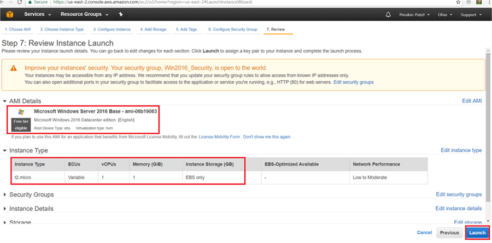Click the browser reload icon

click(x=20, y=2)
